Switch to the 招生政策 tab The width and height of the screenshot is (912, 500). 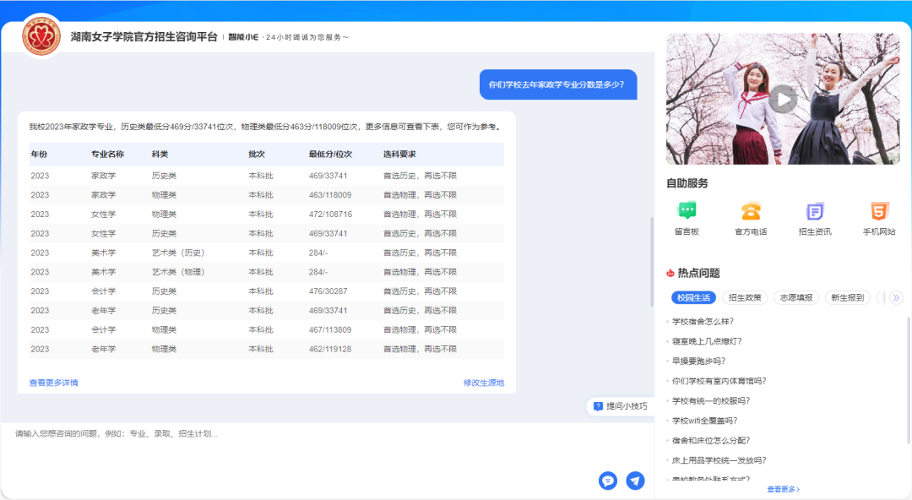click(745, 297)
